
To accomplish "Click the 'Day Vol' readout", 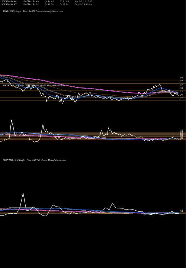I will (x=83, y=4).
